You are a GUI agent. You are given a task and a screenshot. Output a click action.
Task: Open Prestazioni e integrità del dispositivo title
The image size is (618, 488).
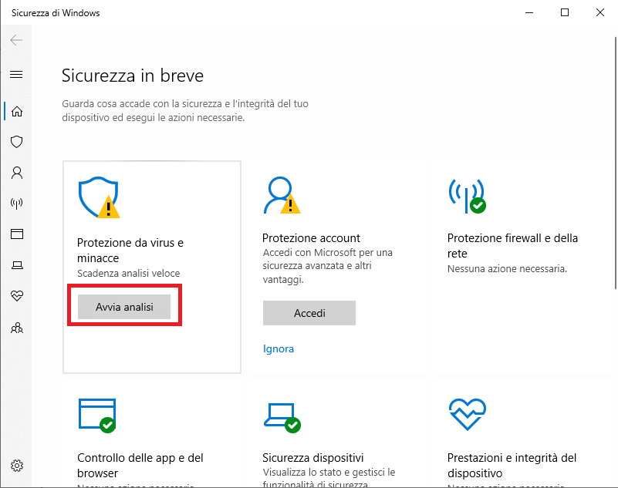512,465
